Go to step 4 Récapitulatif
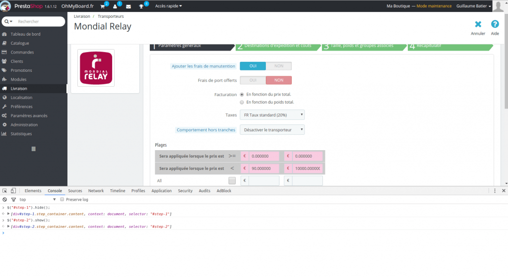Screen dimensions: 508x277 pos(450,47)
